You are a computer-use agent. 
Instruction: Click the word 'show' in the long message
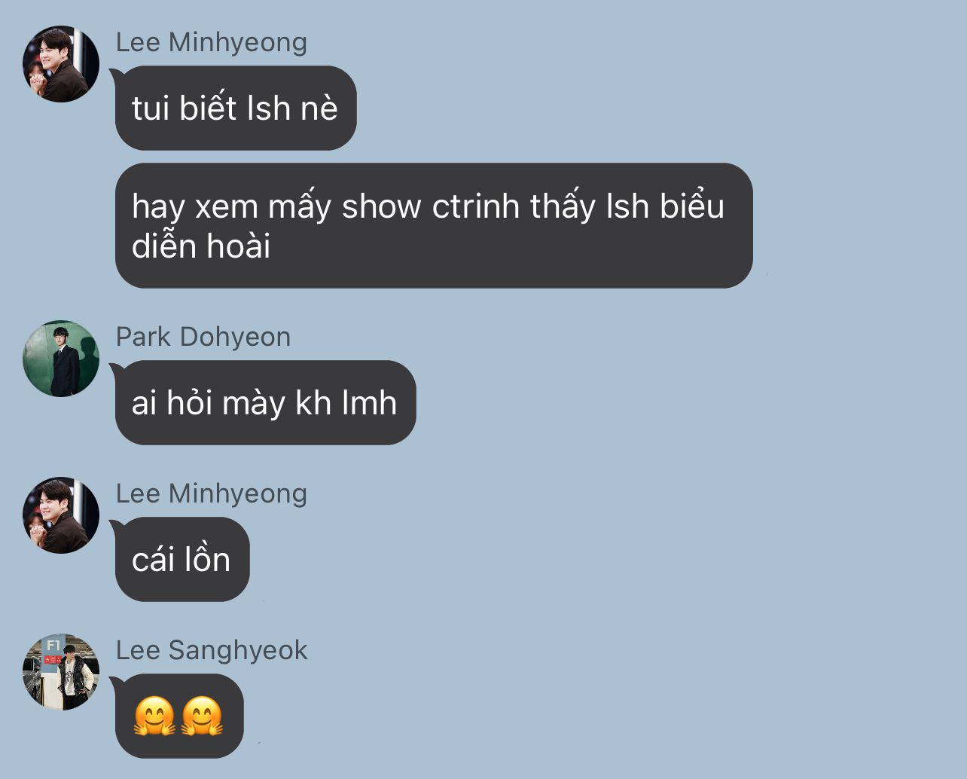[382, 206]
